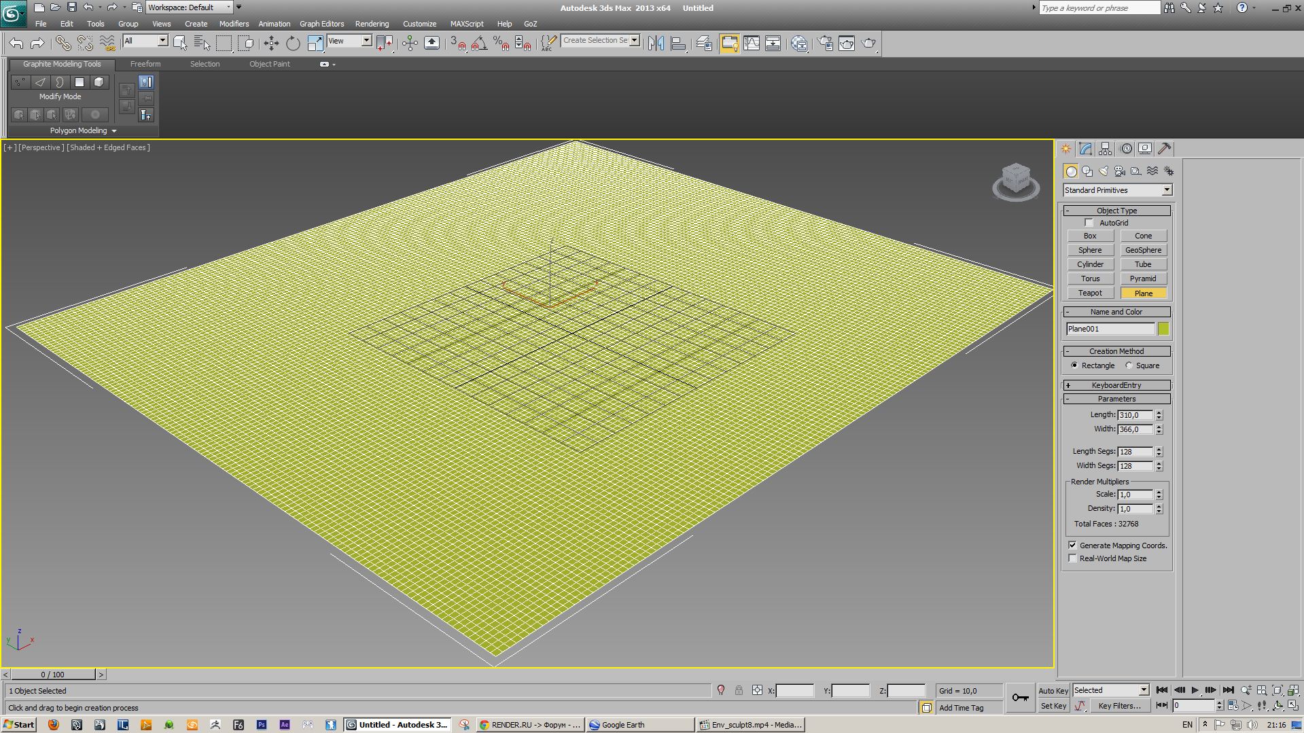Click the Auto Key button
The width and height of the screenshot is (1304, 733).
[x=1053, y=690]
